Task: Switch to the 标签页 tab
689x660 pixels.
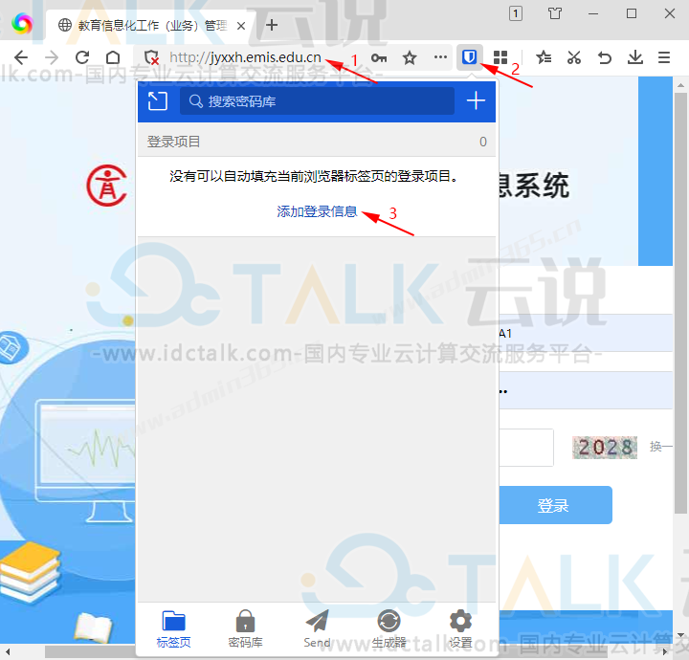Action: 173,628
